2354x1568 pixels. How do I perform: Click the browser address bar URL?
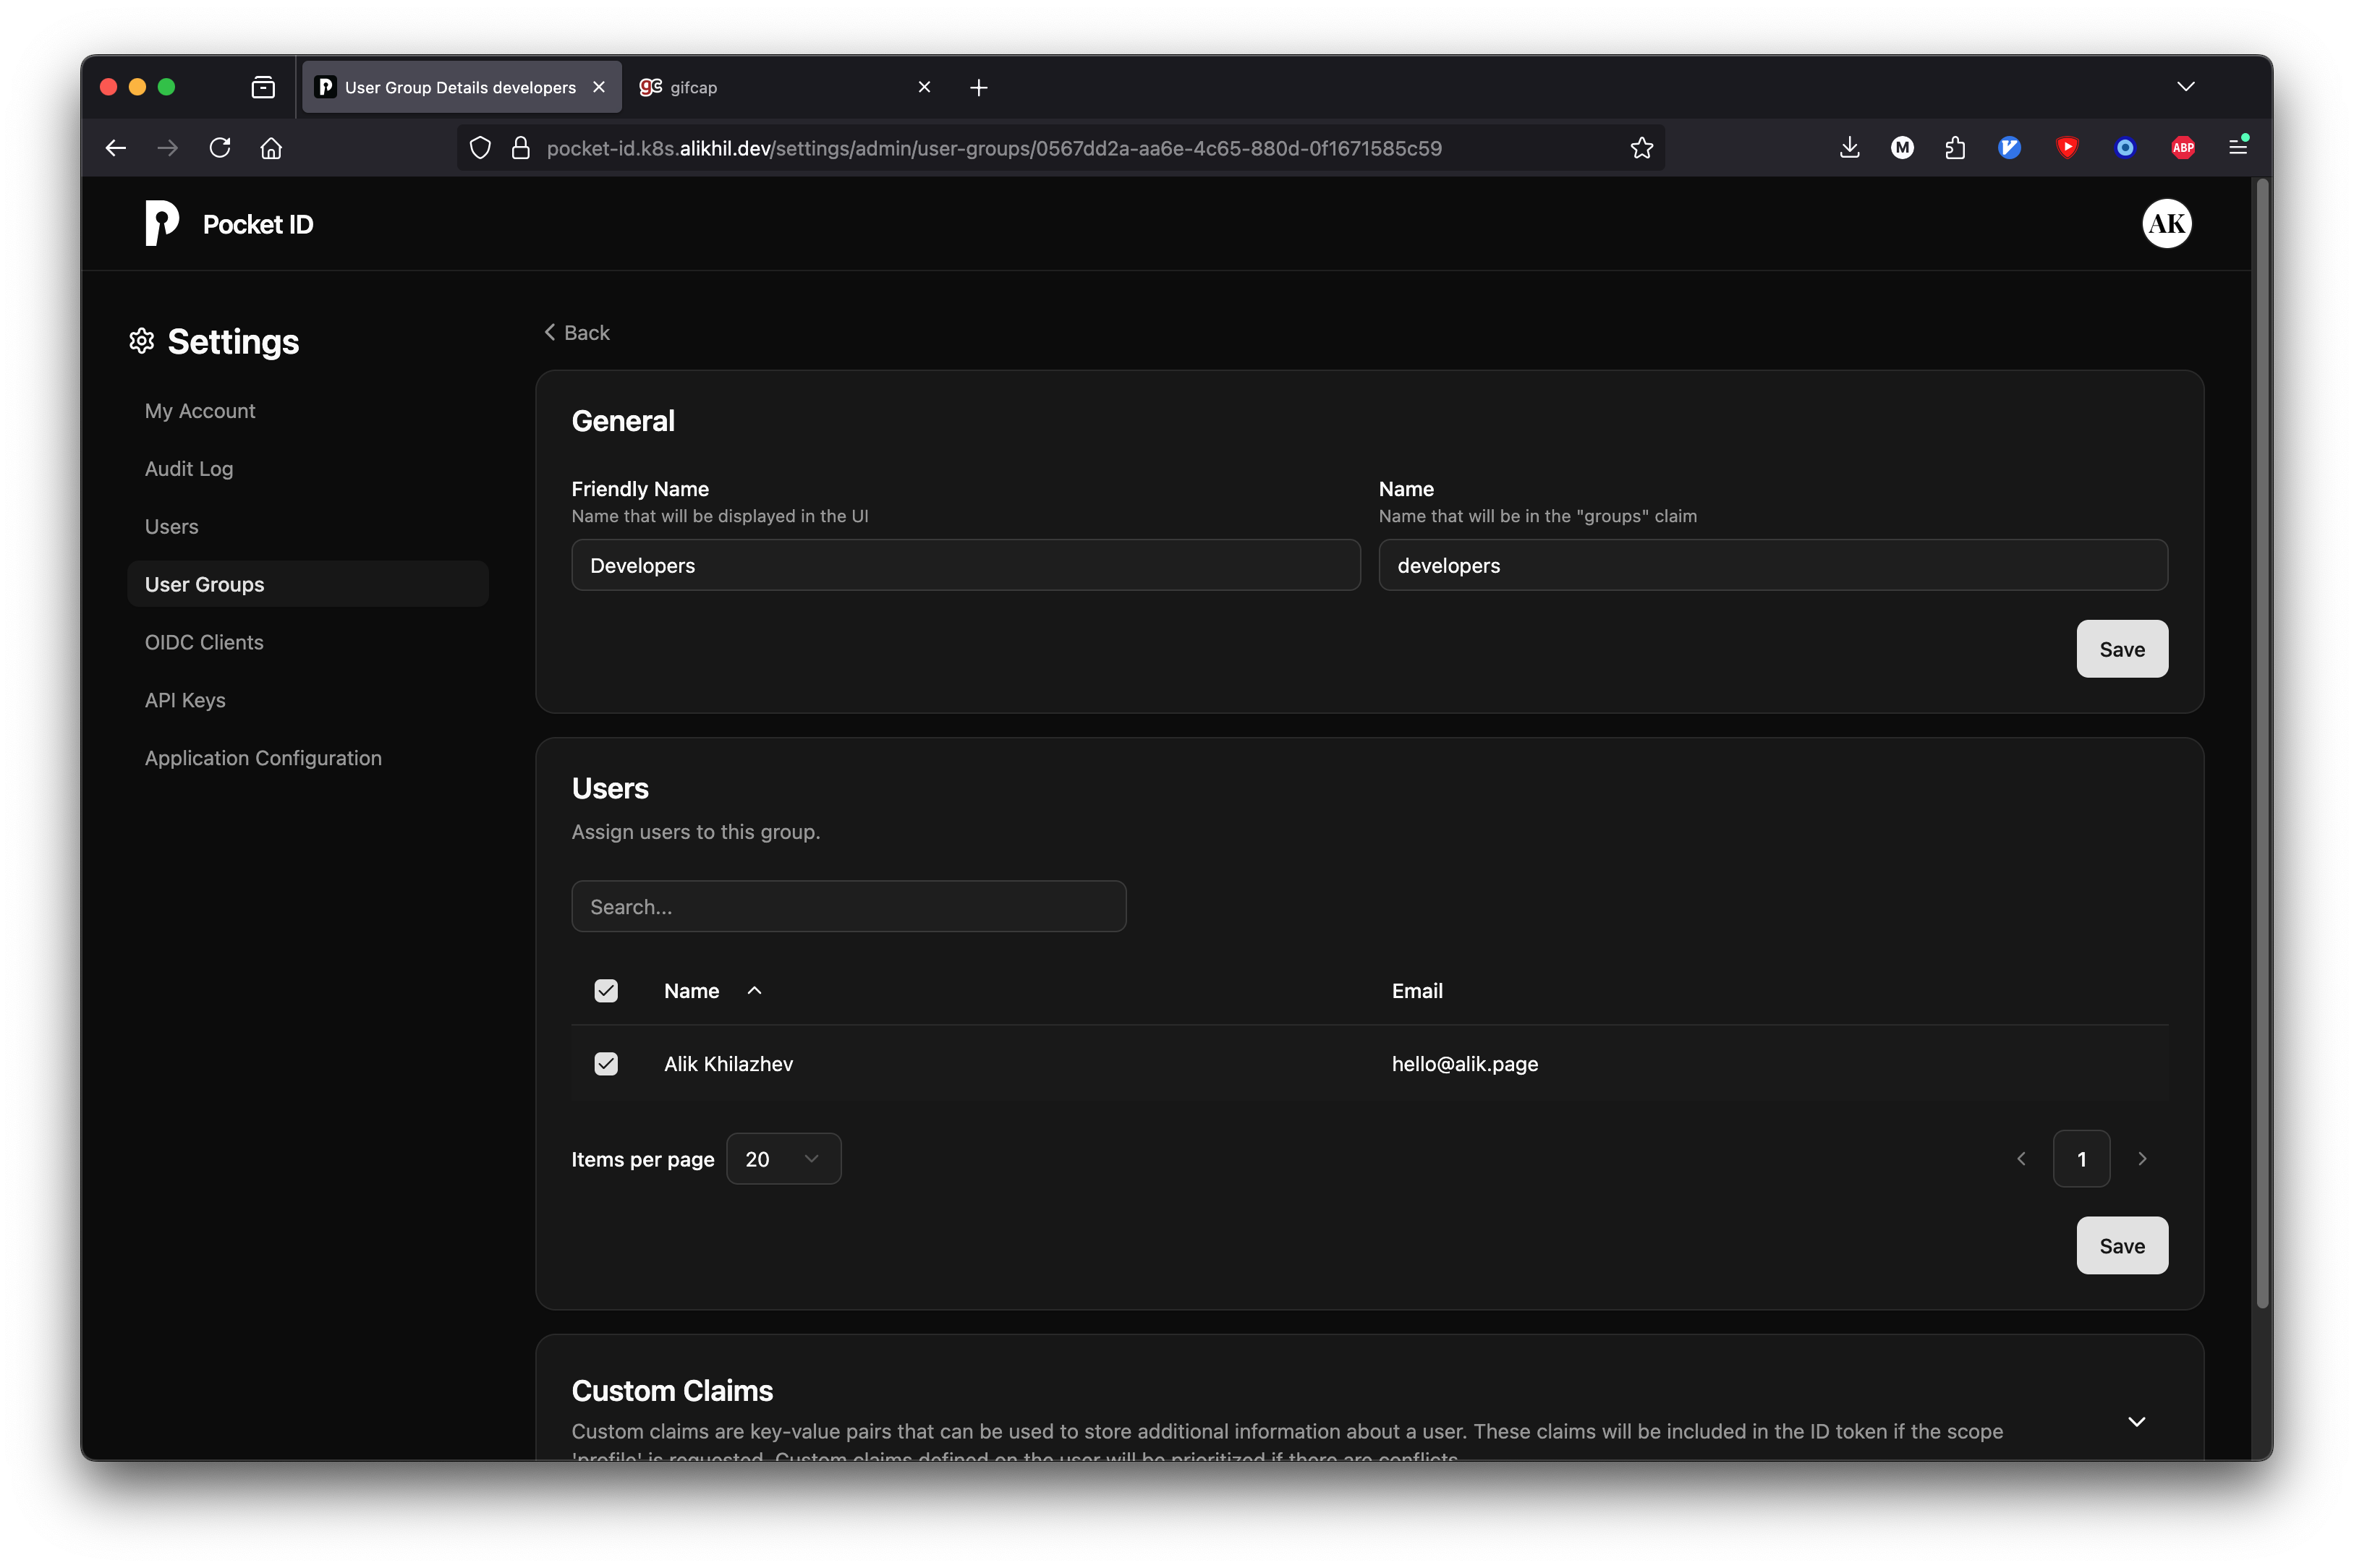coord(994,148)
